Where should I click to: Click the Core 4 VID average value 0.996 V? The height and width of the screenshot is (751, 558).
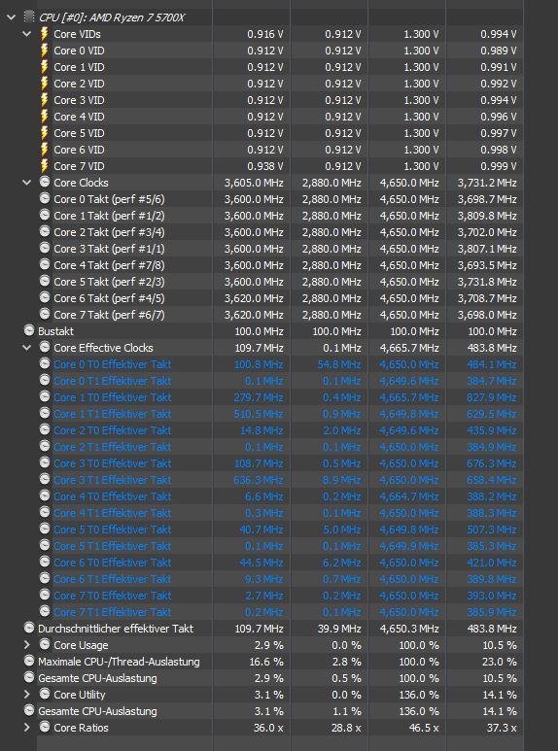499,117
